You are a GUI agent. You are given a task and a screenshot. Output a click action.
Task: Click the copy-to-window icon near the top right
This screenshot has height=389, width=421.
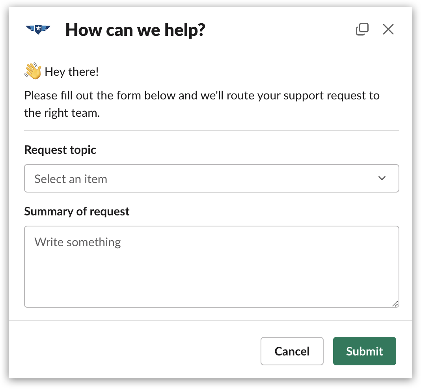coord(362,29)
